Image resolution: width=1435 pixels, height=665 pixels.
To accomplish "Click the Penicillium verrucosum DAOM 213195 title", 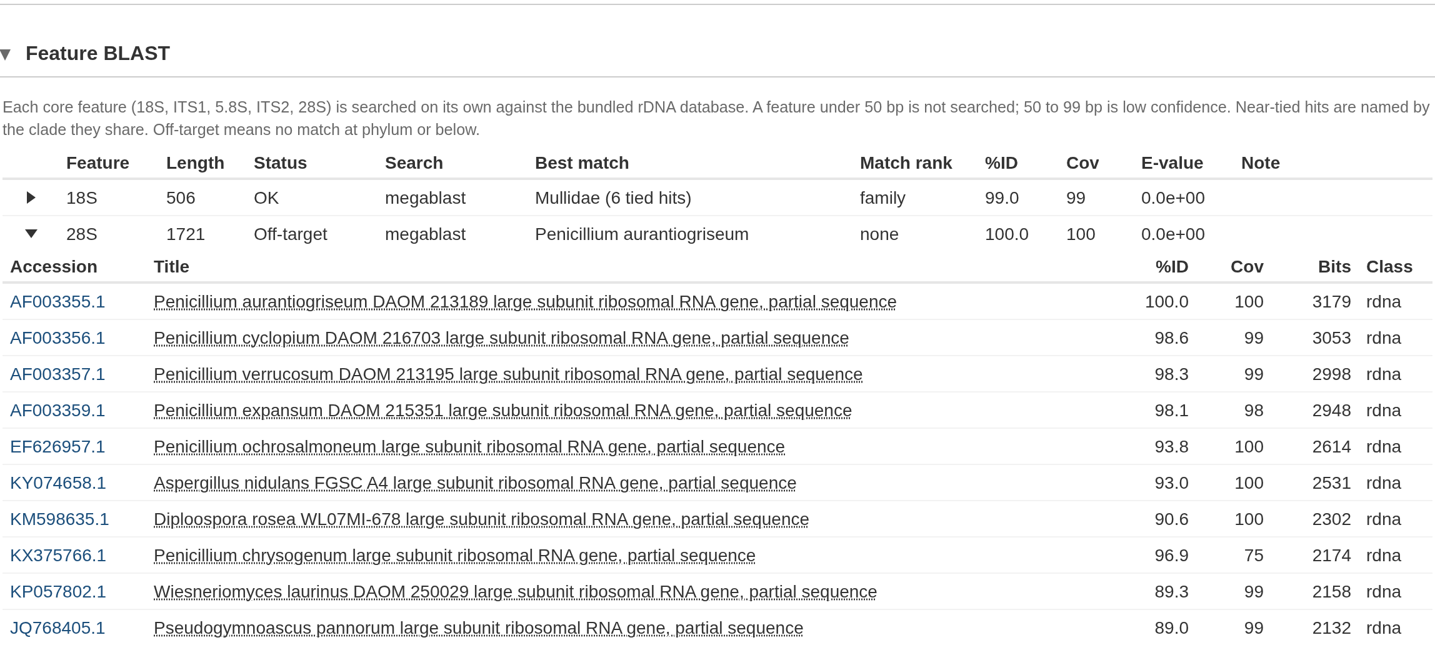I will point(508,374).
